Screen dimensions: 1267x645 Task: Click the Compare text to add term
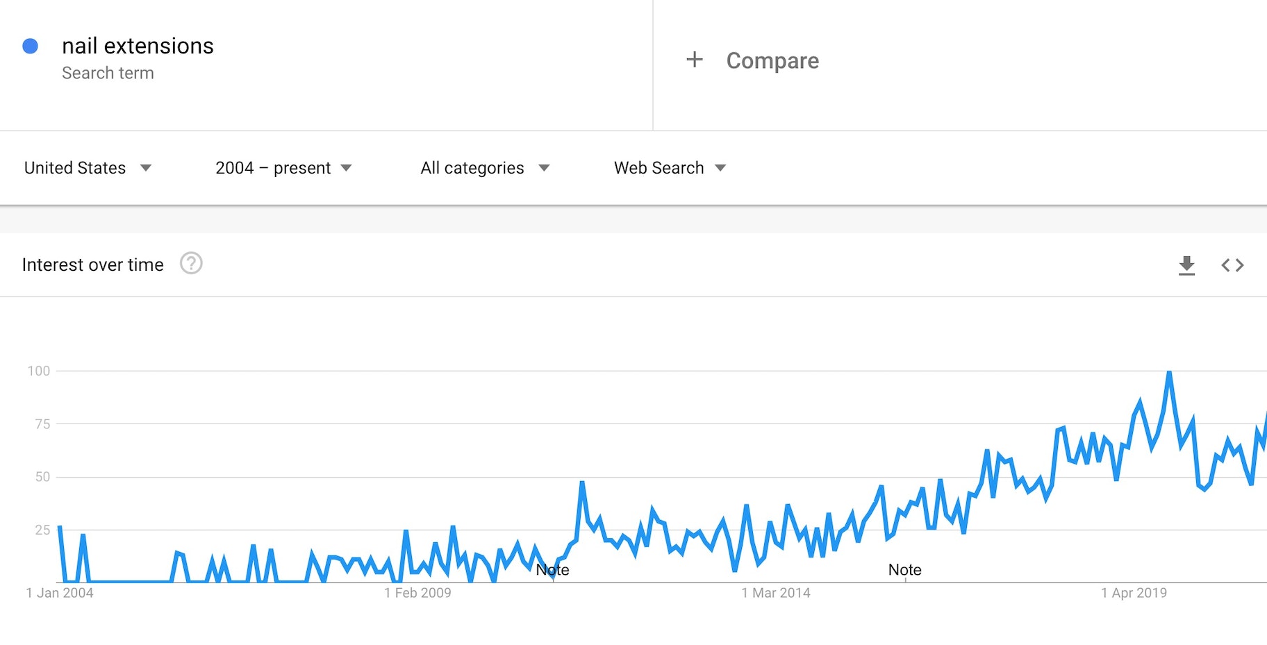pos(772,61)
